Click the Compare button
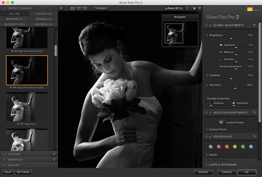Screen dimensions: 262x177 pyautogui.click(x=101, y=8)
